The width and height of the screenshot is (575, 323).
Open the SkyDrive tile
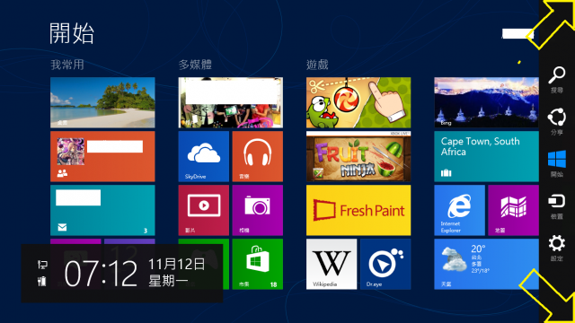point(204,156)
